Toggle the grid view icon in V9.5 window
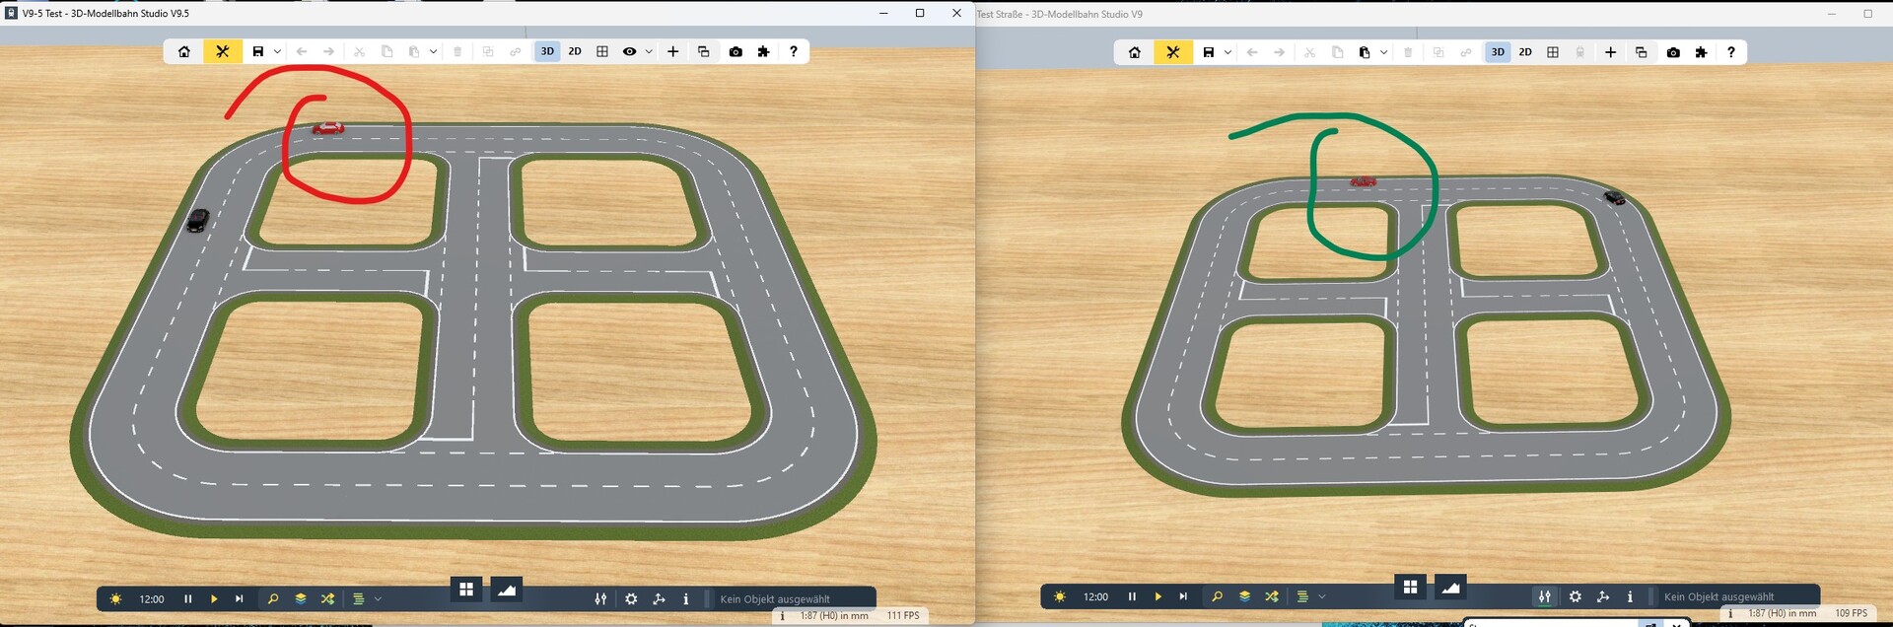Screen dimensions: 1893x627 tap(602, 51)
